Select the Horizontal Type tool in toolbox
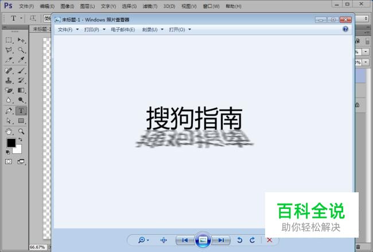 (x=21, y=111)
